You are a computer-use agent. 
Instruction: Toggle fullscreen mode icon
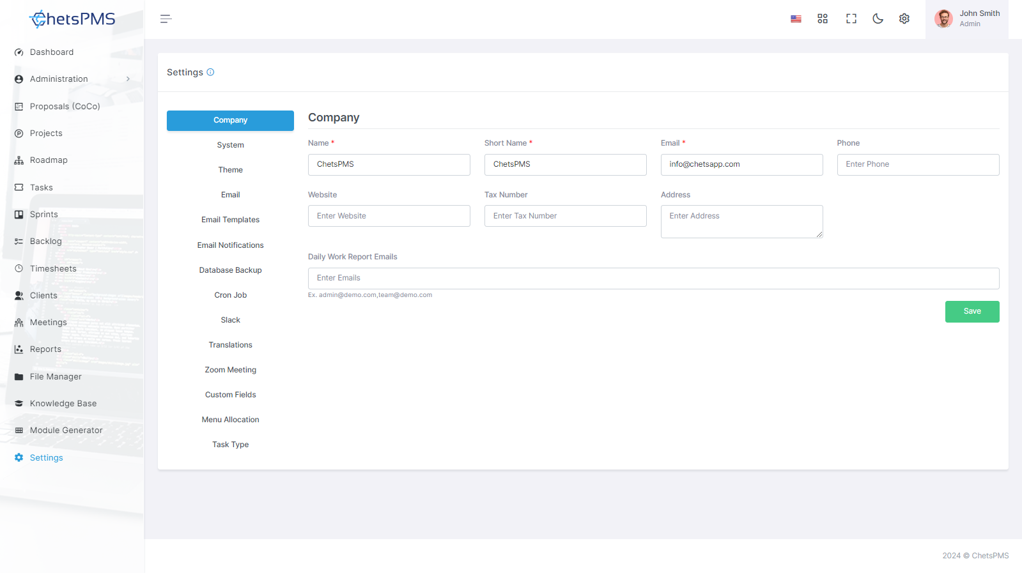[851, 19]
